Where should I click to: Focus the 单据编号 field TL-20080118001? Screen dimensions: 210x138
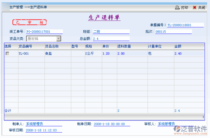coord(185,25)
